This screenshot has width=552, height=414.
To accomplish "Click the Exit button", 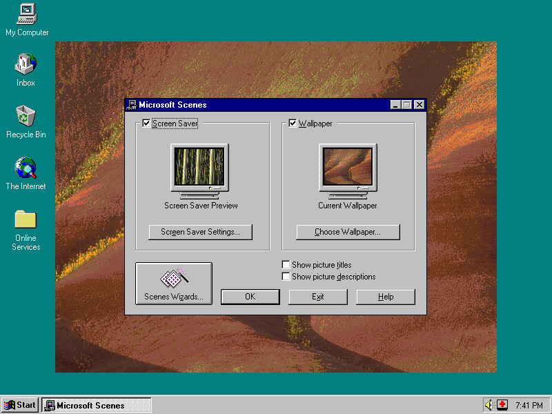I will click(318, 297).
